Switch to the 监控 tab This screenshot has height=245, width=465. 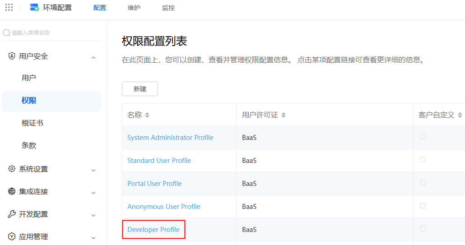click(x=168, y=8)
